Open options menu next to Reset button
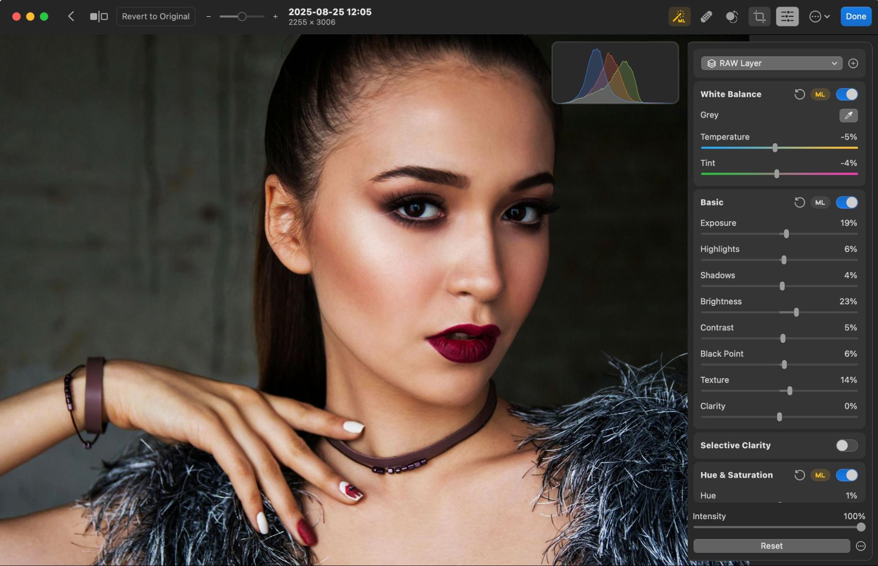The height and width of the screenshot is (566, 878). [860, 546]
